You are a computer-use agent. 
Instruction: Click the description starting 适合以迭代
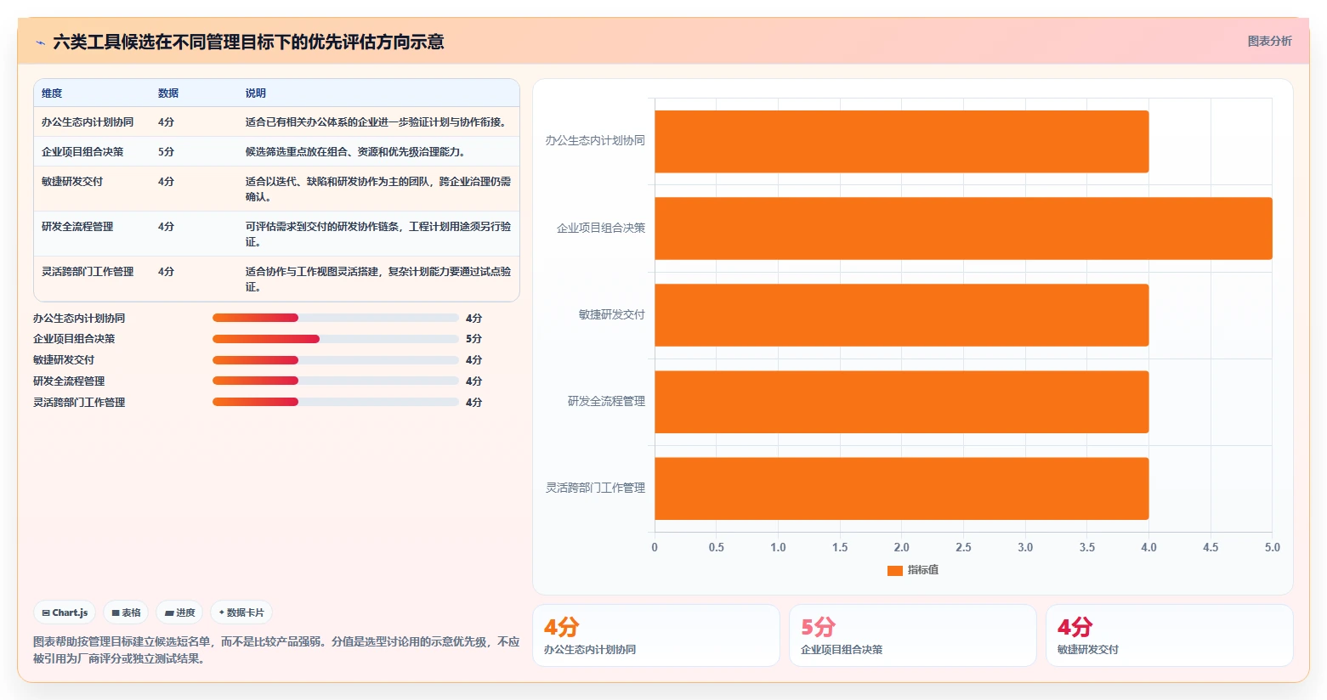click(378, 189)
